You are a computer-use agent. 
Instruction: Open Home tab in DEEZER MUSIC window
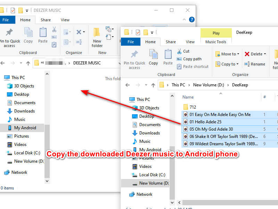(x=25, y=20)
